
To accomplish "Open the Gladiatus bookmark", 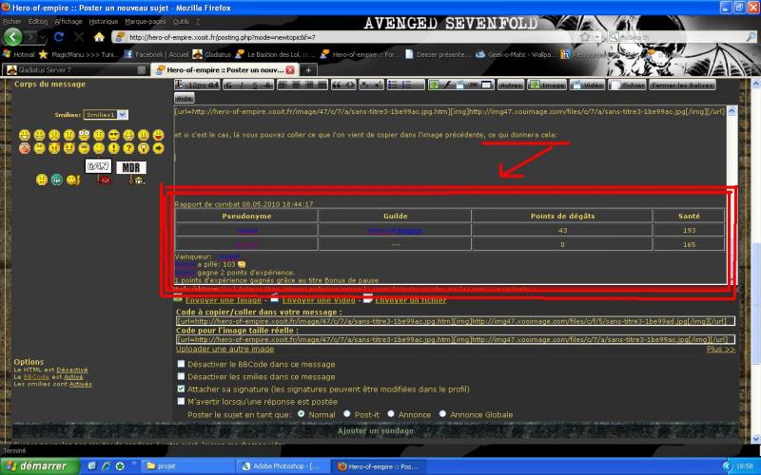I will (212, 54).
